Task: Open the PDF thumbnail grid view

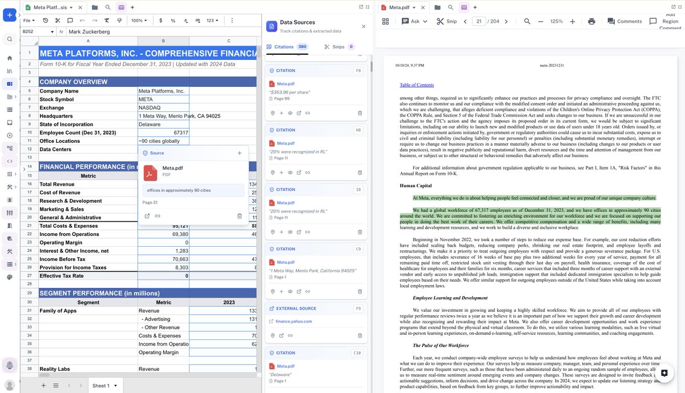Action: 385,21
